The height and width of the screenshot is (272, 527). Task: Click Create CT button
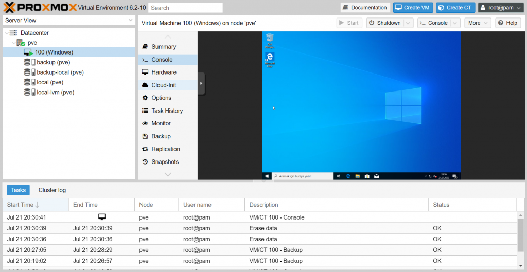pos(455,7)
